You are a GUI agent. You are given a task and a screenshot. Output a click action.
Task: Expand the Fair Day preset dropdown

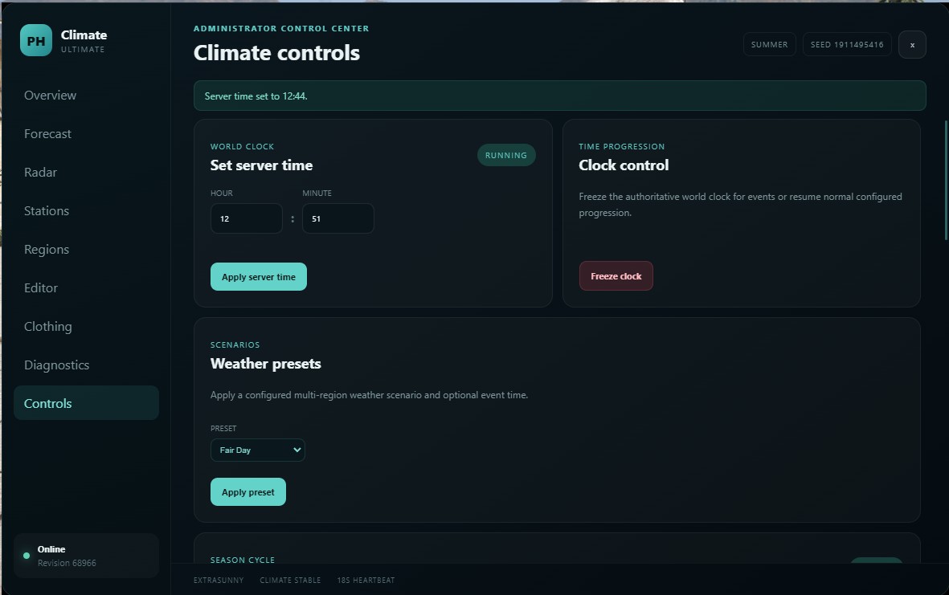tap(258, 450)
